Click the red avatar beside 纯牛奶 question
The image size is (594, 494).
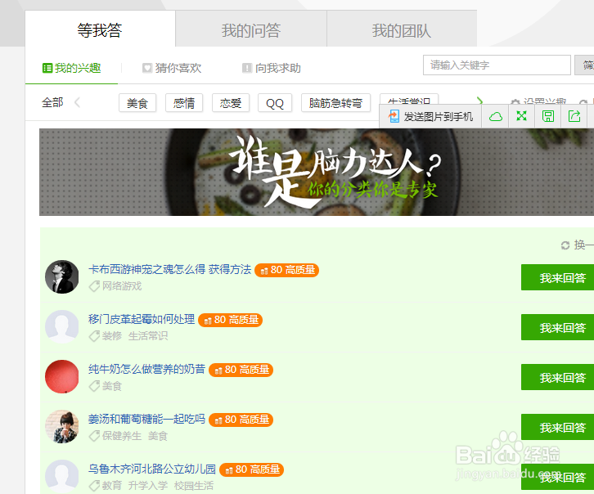61,377
